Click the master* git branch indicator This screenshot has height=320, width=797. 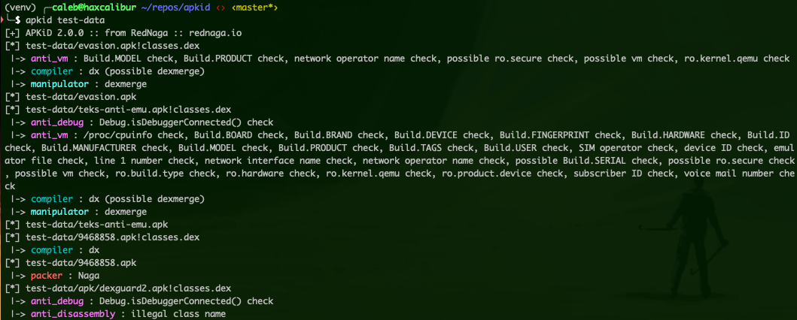257,8
